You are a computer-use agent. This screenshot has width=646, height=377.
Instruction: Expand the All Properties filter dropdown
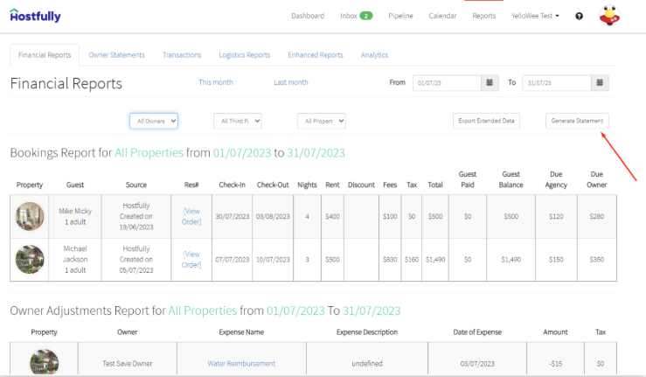click(322, 121)
